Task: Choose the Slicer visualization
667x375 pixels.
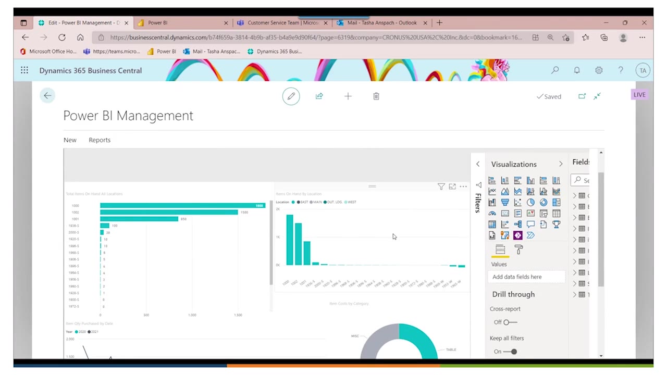Action: [x=544, y=214]
